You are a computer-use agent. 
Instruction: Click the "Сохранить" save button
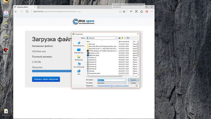133,80
